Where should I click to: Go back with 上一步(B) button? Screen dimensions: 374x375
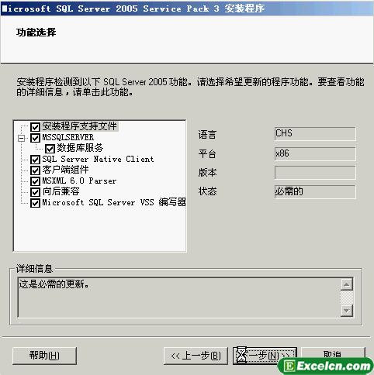tap(196, 356)
